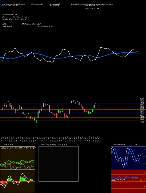
Task: Click the 'Avg Vol: 0 M' label
Action: 91,5
